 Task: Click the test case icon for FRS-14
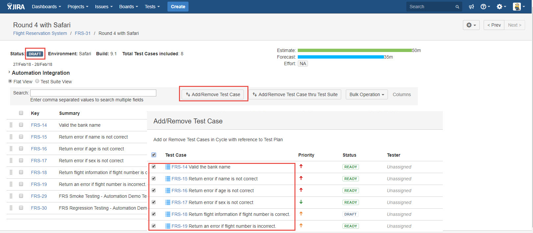pyautogui.click(x=168, y=167)
